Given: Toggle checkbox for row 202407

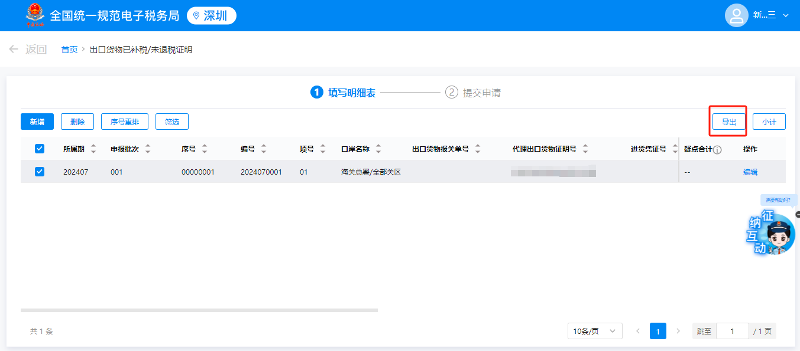Looking at the screenshot, I should 40,172.
